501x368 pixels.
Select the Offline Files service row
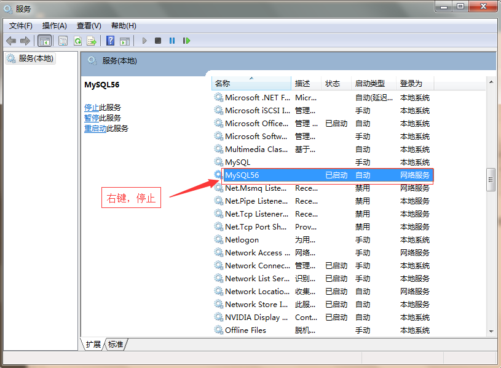point(322,330)
